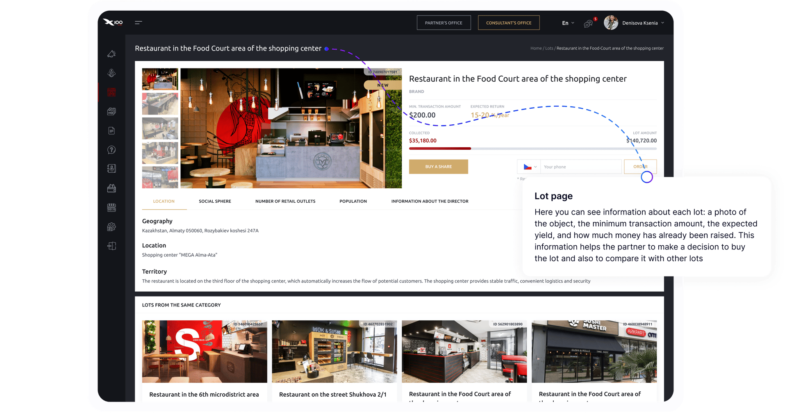Screen dimensions: 787x418
Task: Click the Buy a Share button
Action: 439,167
